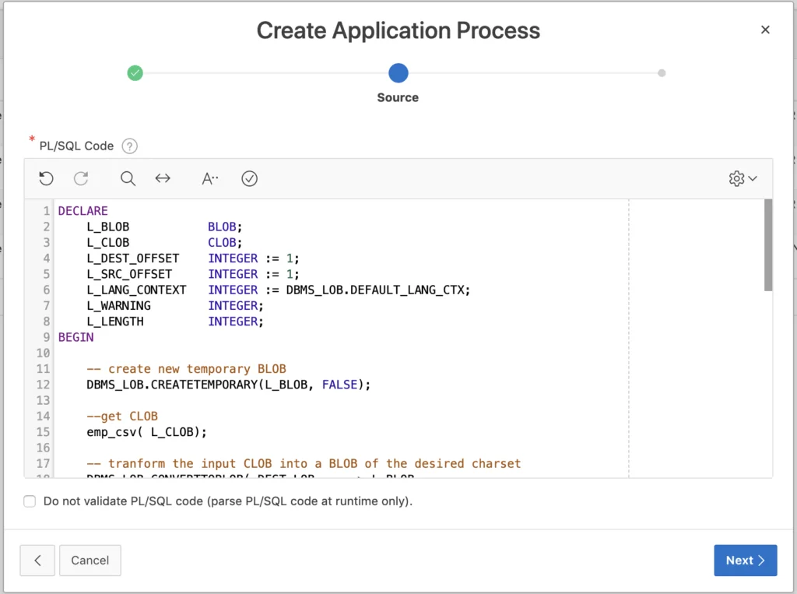Open PL/SQL Code help question mark
This screenshot has height=594, width=797.
point(130,146)
